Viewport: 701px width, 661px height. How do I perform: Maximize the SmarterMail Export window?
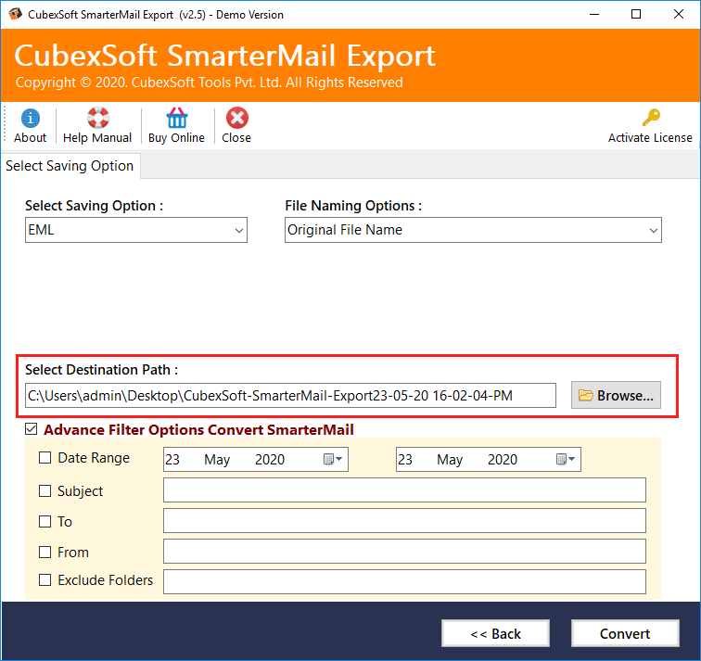[x=636, y=14]
